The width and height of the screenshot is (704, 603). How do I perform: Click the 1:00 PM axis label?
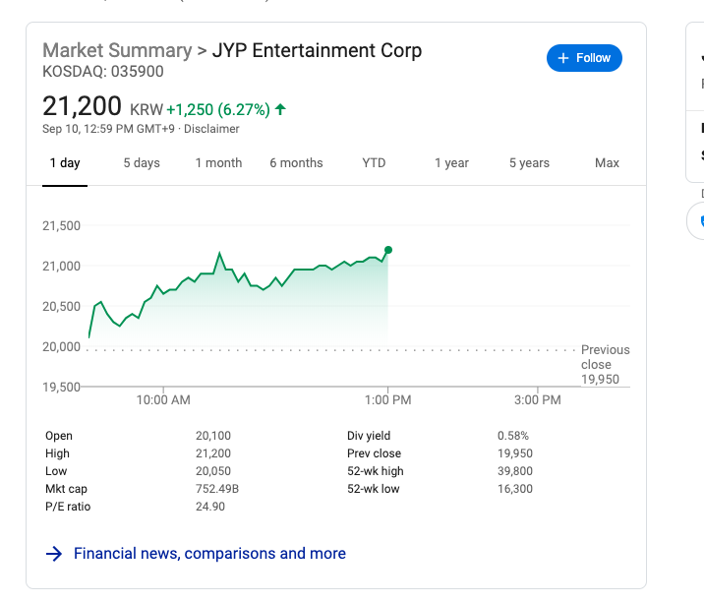coord(388,400)
